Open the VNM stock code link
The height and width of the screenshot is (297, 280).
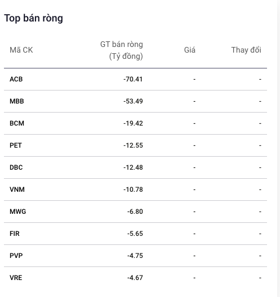click(17, 190)
